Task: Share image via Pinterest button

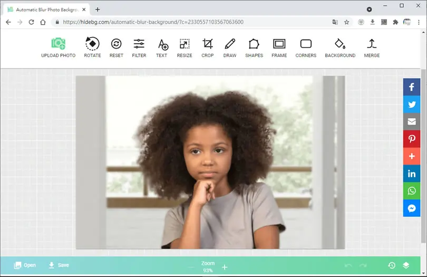Action: tap(412, 139)
